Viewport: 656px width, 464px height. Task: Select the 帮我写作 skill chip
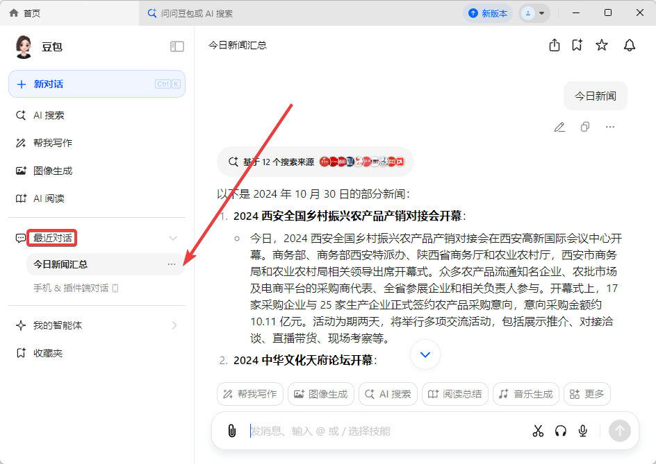point(250,394)
